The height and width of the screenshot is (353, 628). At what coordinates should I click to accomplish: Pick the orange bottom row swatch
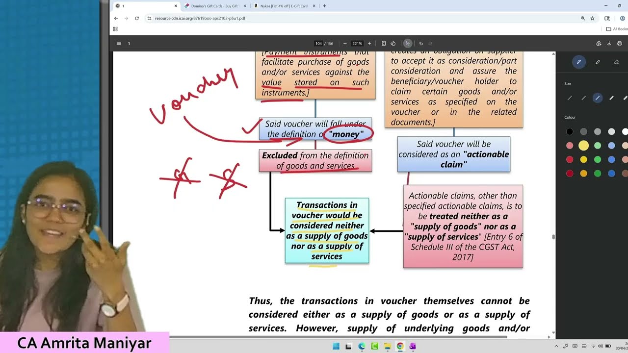(583, 173)
